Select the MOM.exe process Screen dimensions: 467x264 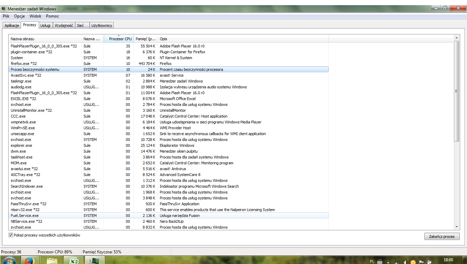coord(169,163)
